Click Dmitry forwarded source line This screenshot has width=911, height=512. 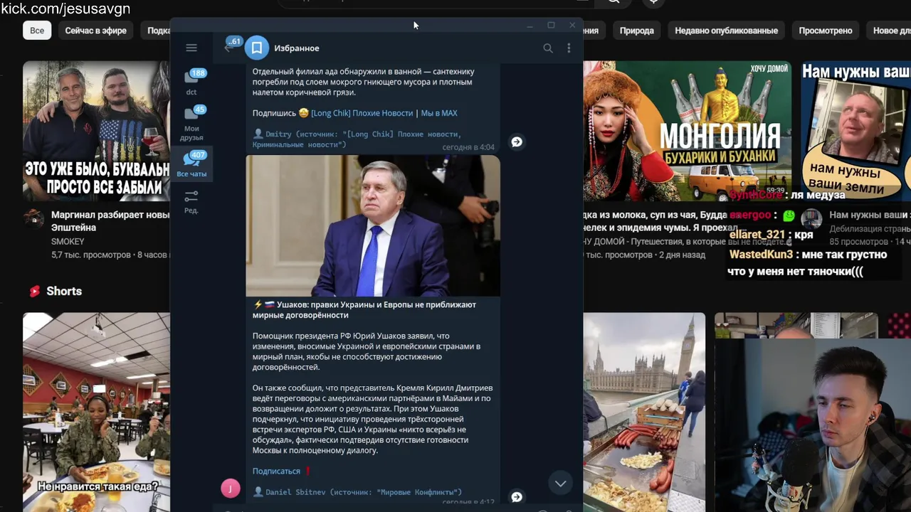[x=357, y=139]
